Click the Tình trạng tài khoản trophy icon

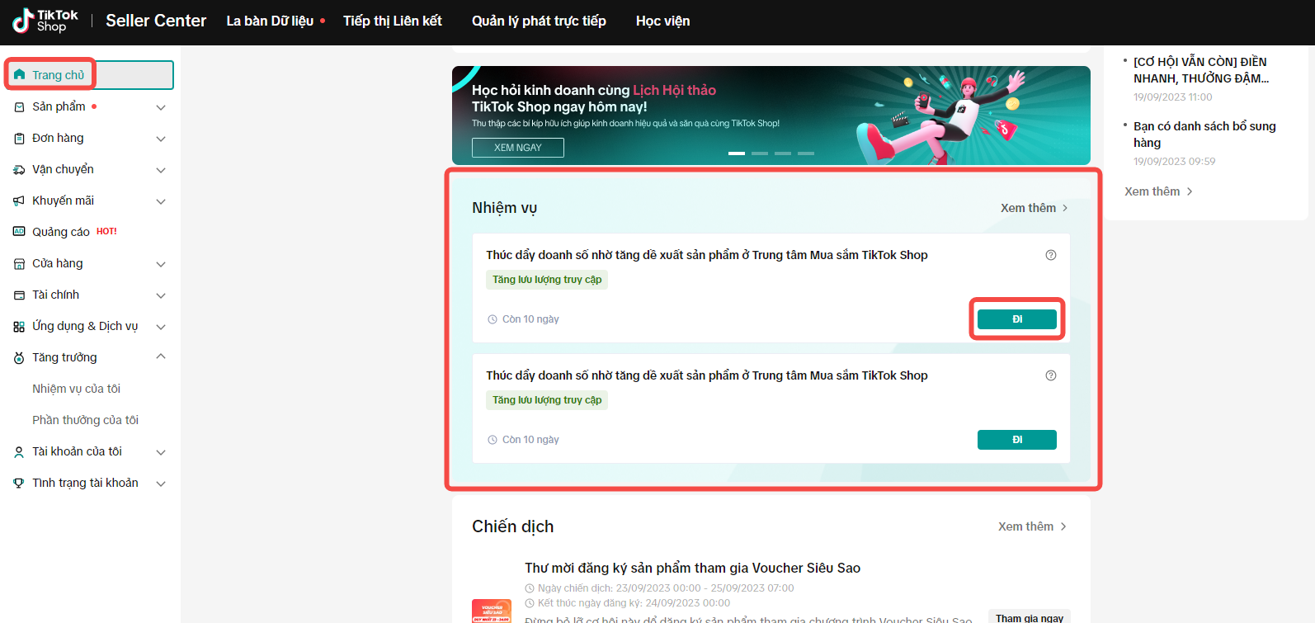[x=19, y=484]
